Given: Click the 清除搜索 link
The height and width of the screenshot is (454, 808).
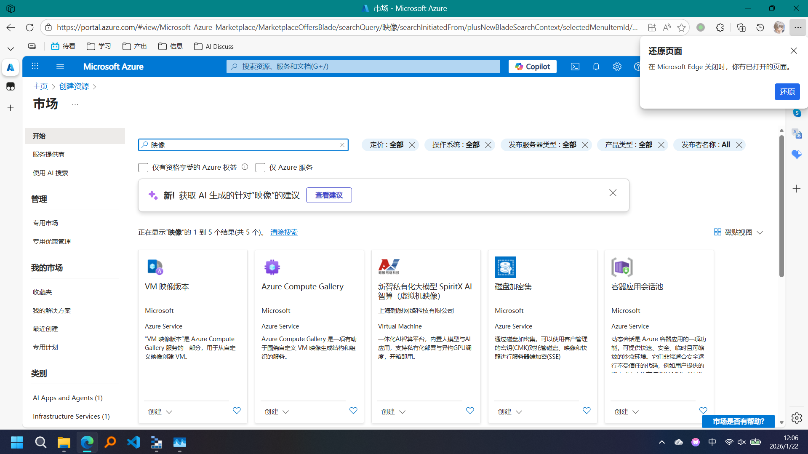Looking at the screenshot, I should pos(284,232).
